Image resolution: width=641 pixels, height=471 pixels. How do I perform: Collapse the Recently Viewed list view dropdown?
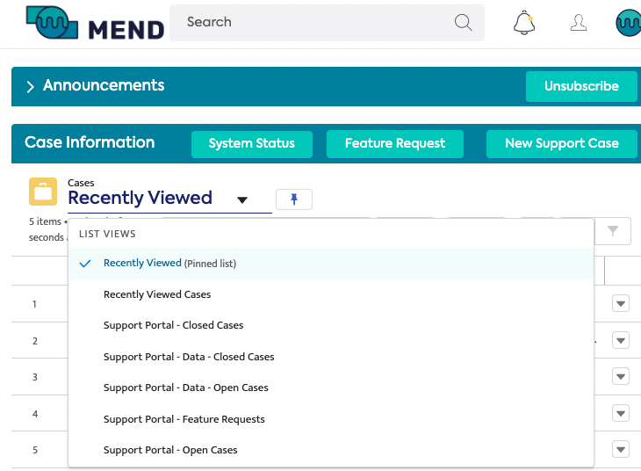coord(242,199)
